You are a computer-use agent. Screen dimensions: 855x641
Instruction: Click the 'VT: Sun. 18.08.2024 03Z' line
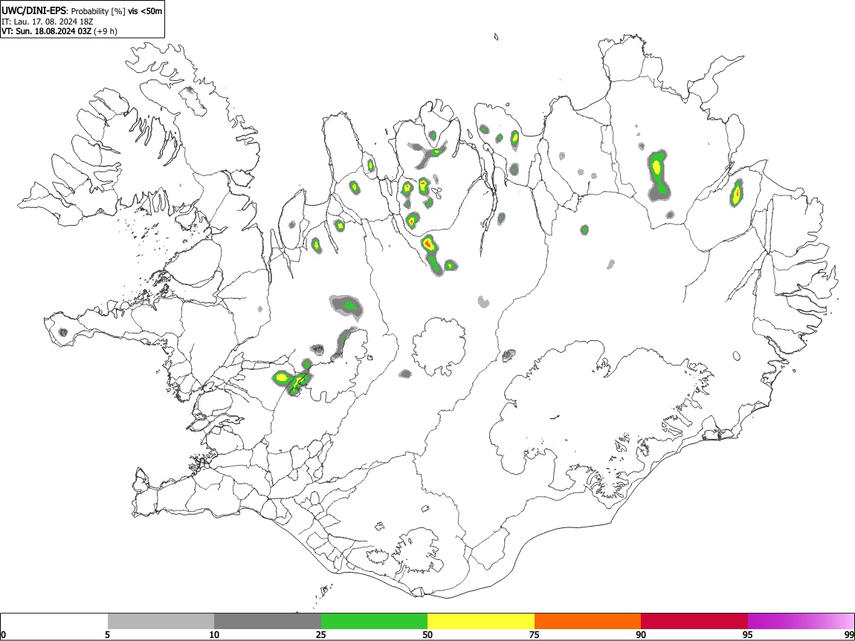(x=46, y=31)
